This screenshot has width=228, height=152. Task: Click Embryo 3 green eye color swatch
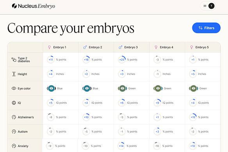click(123, 88)
